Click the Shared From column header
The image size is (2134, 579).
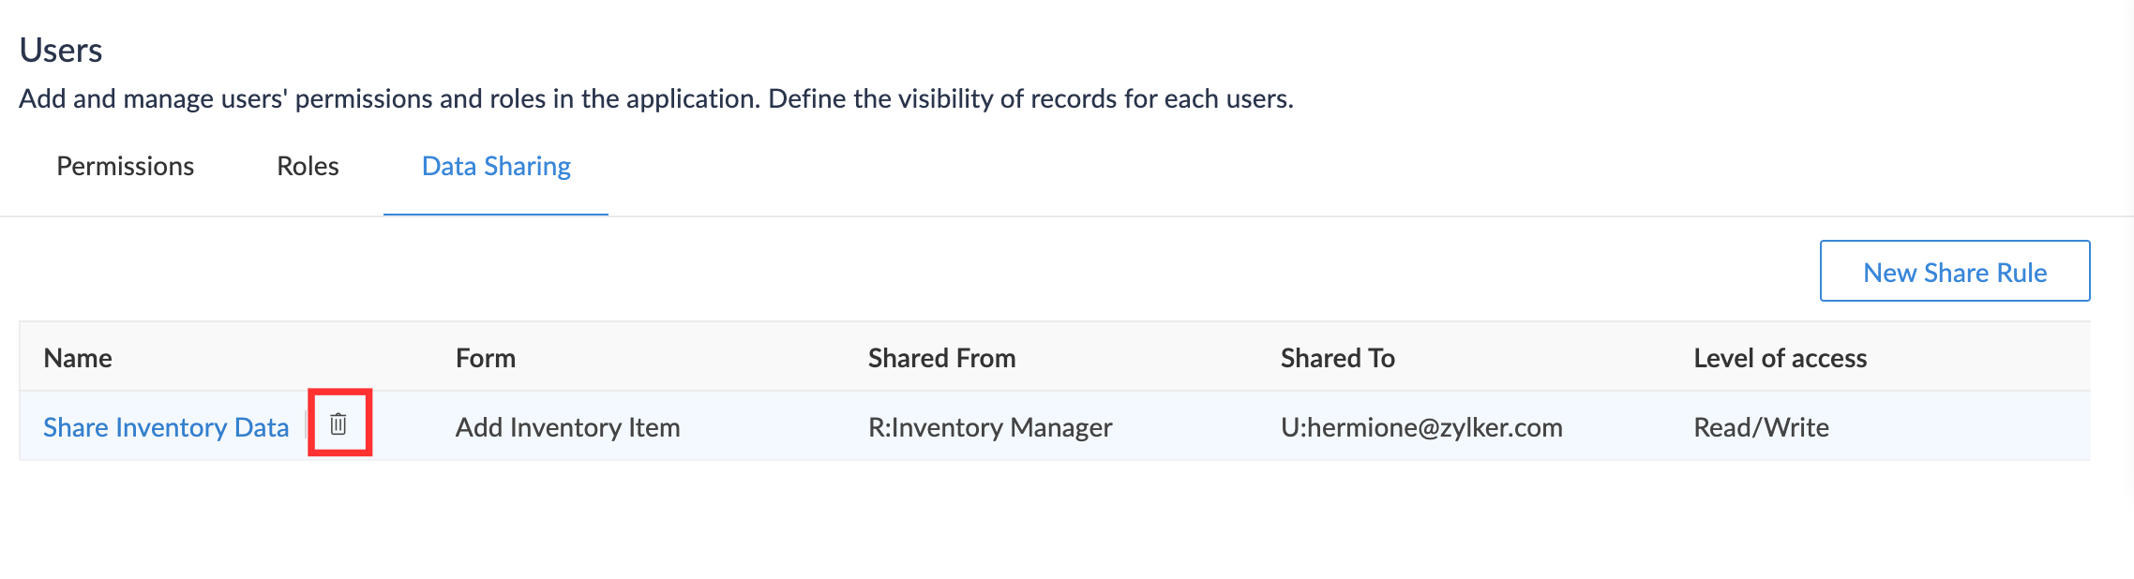[x=941, y=358]
